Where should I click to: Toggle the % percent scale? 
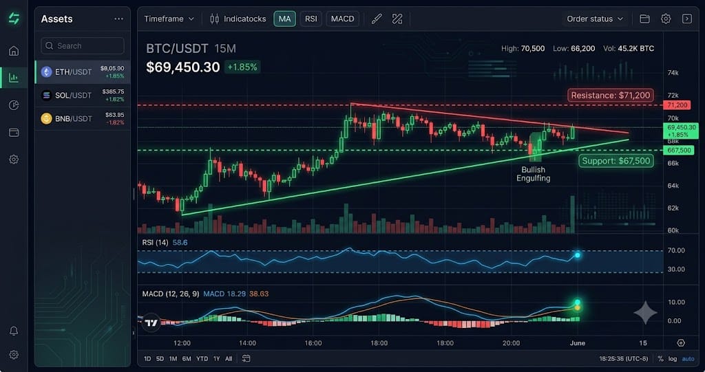pos(660,358)
